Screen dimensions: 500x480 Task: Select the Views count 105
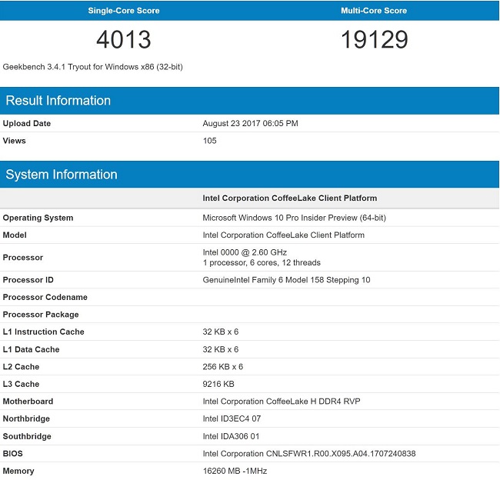tap(209, 141)
